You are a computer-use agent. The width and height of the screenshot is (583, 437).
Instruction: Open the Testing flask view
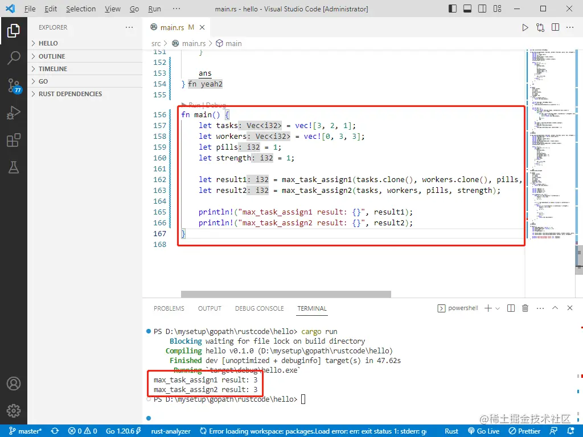14,168
